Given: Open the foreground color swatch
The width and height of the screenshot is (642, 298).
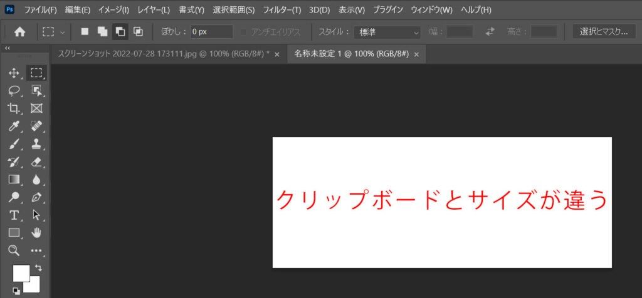Looking at the screenshot, I should click(21, 273).
